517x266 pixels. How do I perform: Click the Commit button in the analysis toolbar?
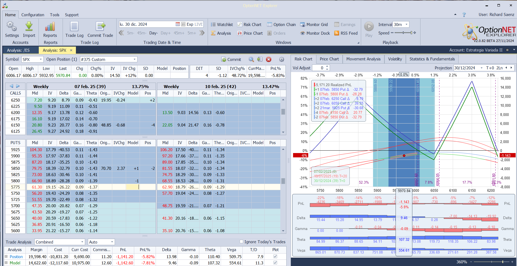[231, 59]
